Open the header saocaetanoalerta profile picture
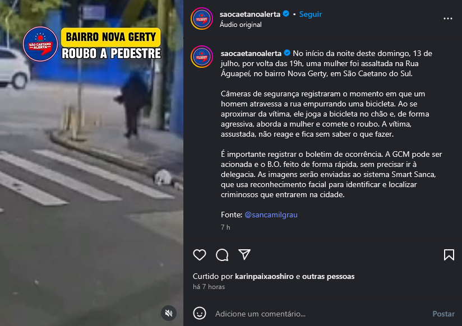The height and width of the screenshot is (326, 462). point(202,18)
